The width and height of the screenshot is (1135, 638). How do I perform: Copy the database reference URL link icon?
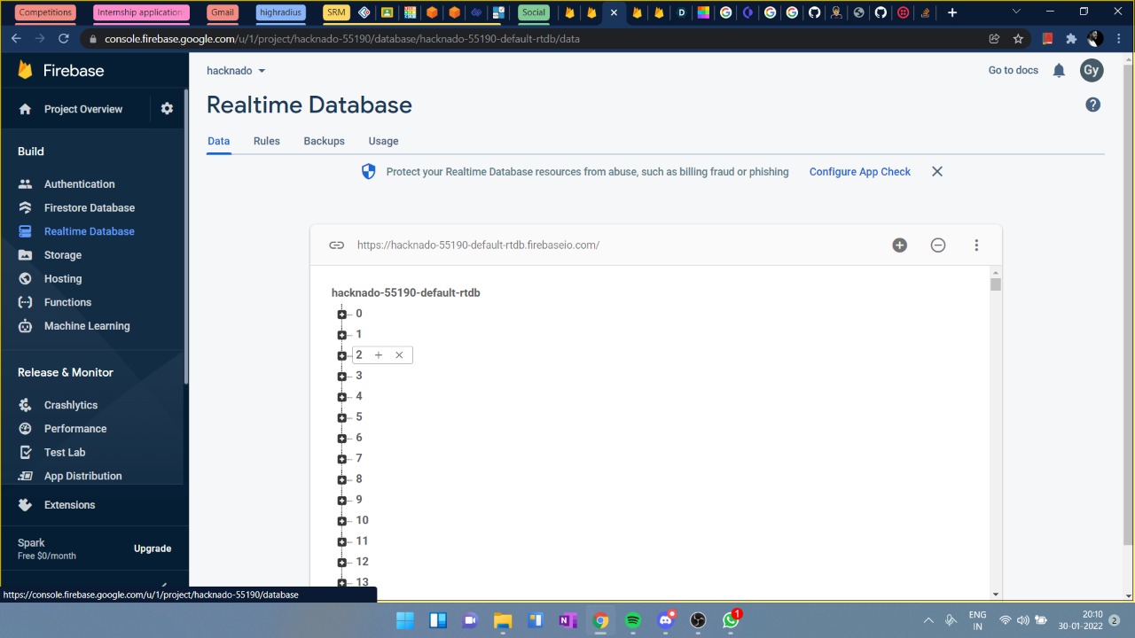pyautogui.click(x=336, y=245)
